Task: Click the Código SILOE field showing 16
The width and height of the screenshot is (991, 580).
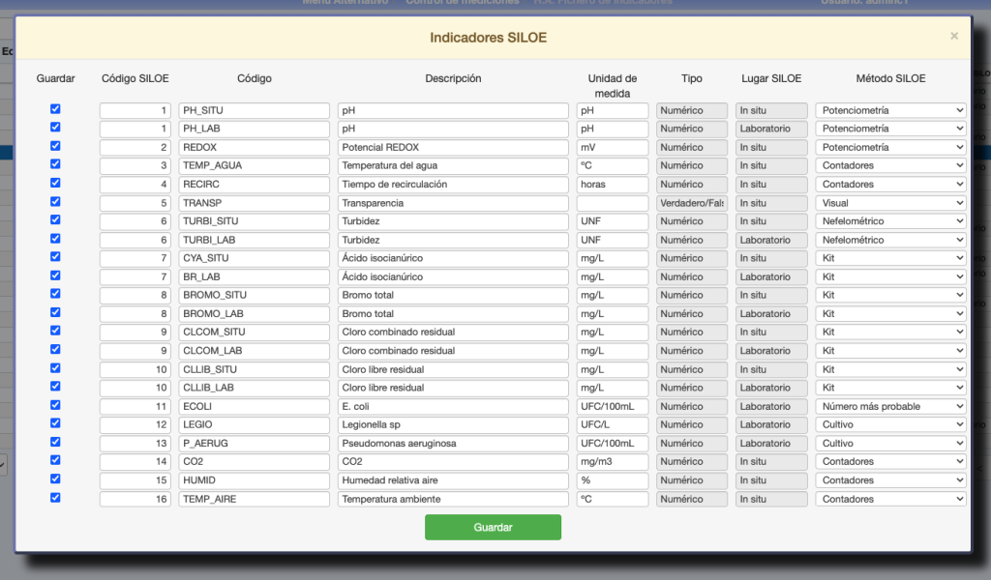Action: coord(135,499)
